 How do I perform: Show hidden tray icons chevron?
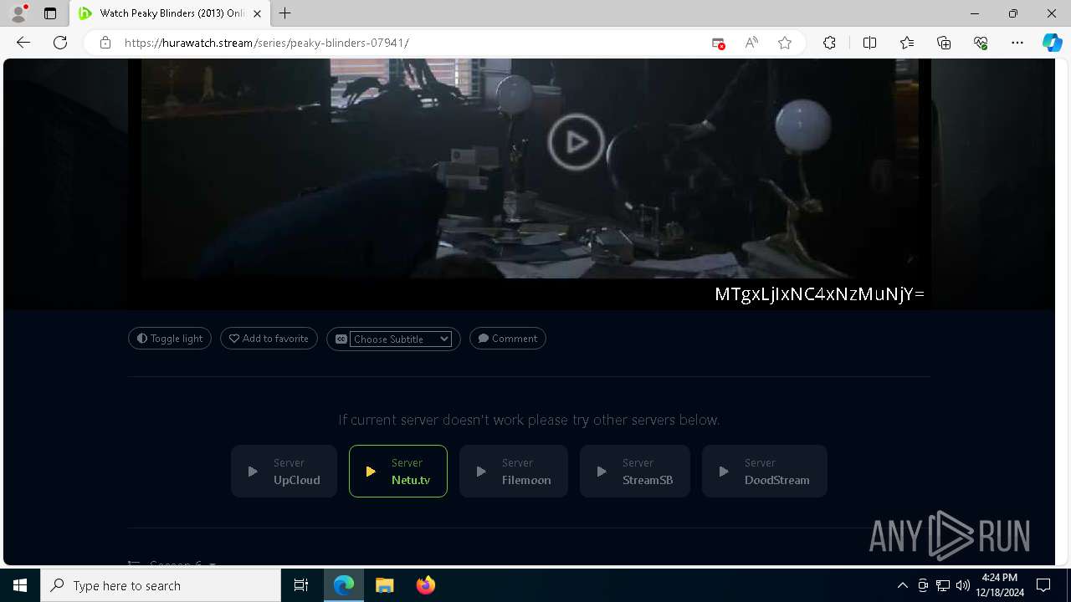(902, 585)
